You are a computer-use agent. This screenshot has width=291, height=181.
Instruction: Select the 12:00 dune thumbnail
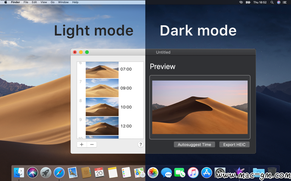click(x=102, y=126)
